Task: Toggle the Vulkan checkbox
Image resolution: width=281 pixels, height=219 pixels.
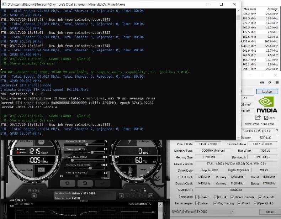Action: pyautogui.click(x=197, y=203)
